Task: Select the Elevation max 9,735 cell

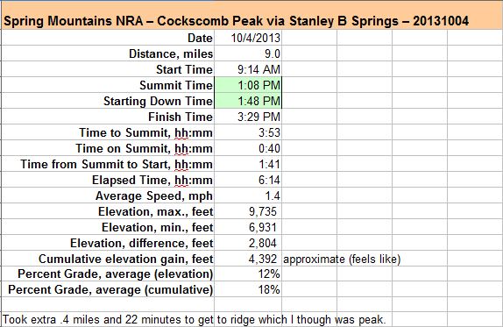Action: (x=248, y=211)
